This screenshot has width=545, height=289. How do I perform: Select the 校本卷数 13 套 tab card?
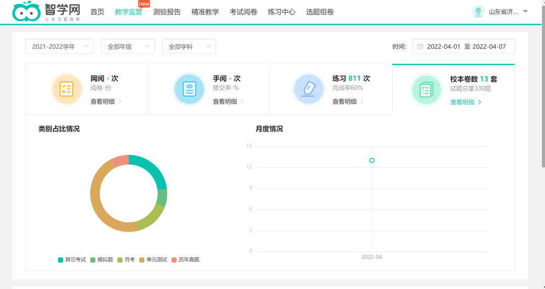454,89
